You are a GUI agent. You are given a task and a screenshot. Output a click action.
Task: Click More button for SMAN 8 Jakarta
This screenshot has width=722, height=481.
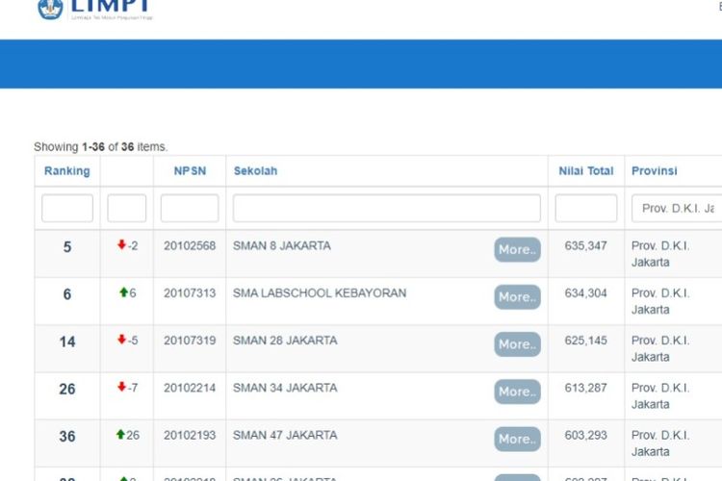517,249
